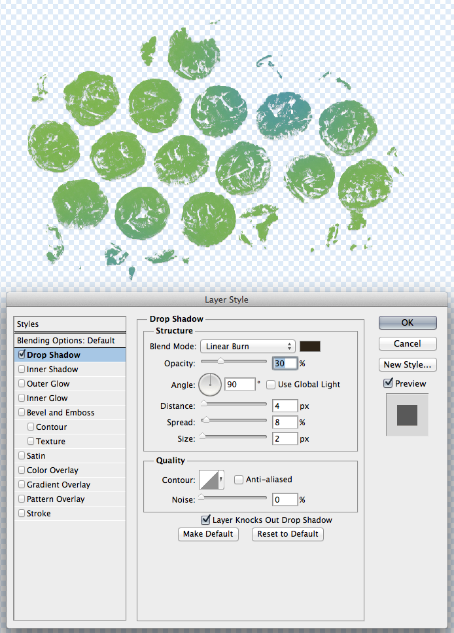Confirm with the OK button

click(408, 322)
